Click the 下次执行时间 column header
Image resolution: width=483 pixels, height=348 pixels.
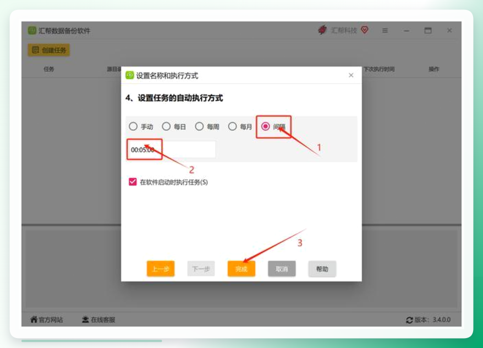(379, 69)
